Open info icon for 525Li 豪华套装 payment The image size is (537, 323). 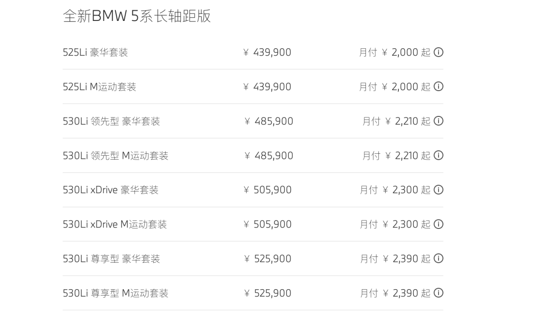click(x=439, y=52)
